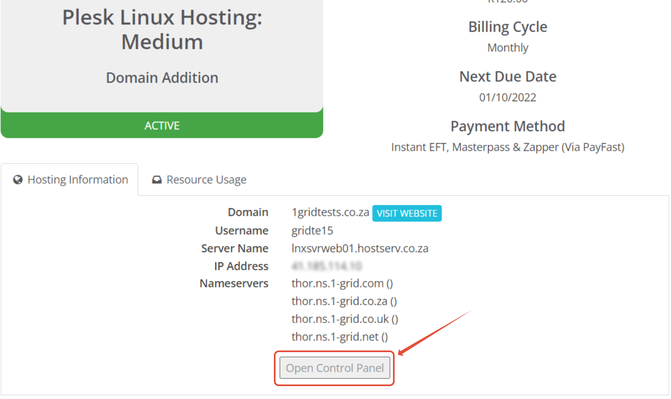Click the Next Due Date heading

(508, 77)
